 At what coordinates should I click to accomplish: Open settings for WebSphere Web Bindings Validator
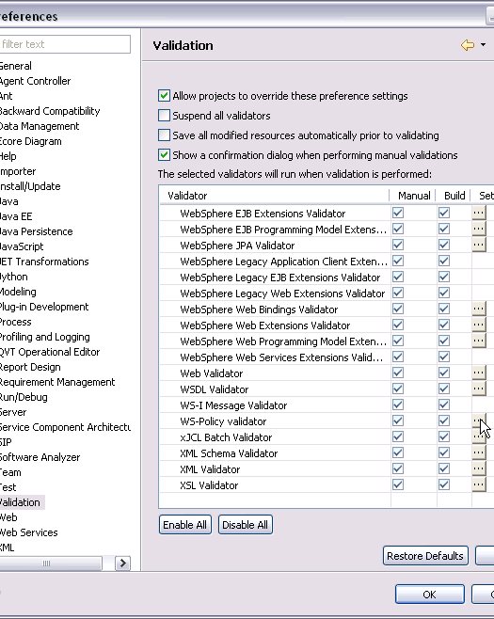coord(479,309)
